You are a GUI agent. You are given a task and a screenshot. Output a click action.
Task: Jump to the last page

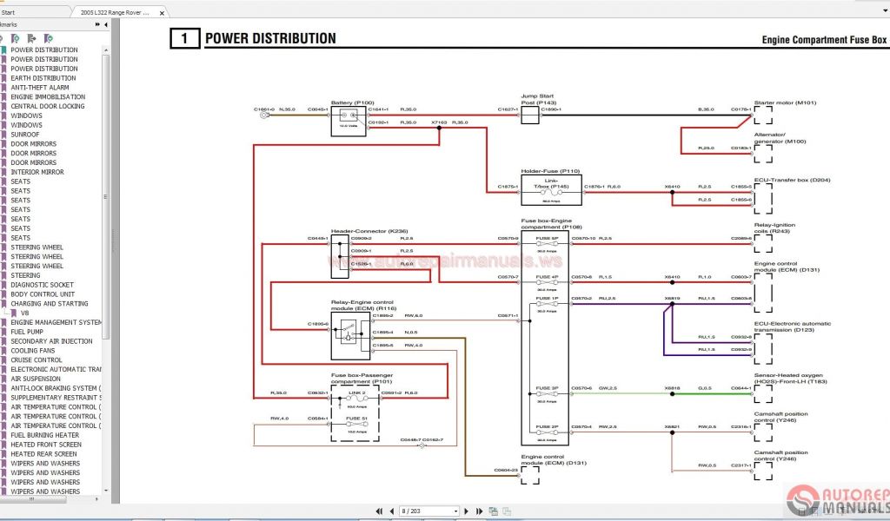[x=479, y=511]
